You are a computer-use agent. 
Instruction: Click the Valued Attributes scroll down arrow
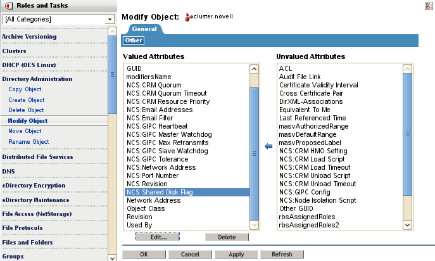(x=254, y=225)
